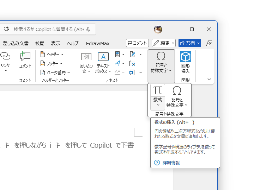
Task: Switch to the 差し込み文書 tab
Action: pyautogui.click(x=16, y=43)
